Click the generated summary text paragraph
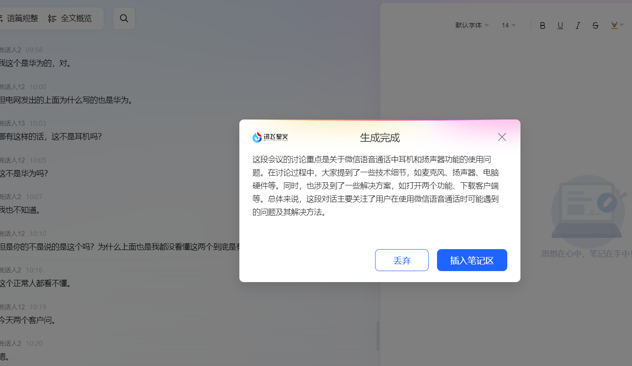This screenshot has height=366, width=632. [376, 185]
